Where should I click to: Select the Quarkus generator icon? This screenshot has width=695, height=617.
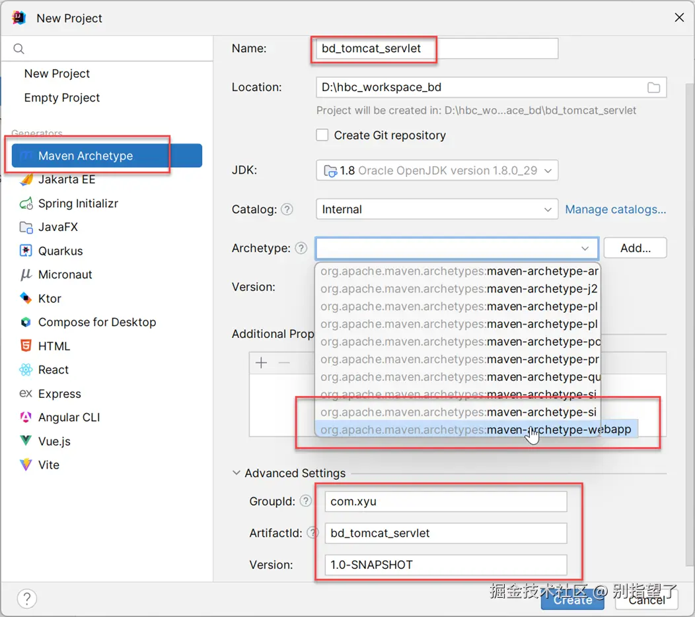click(x=26, y=251)
